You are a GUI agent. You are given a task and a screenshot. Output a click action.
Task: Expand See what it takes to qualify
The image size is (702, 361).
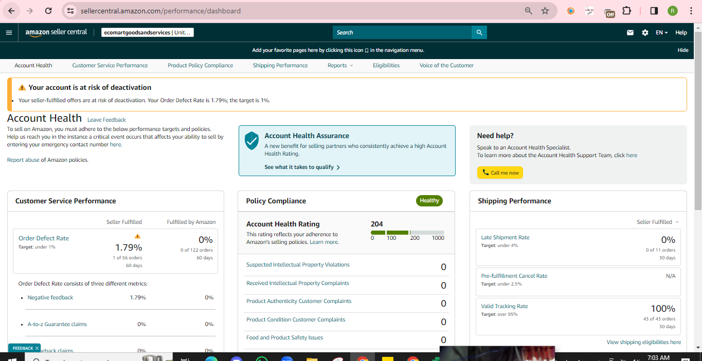(x=302, y=167)
